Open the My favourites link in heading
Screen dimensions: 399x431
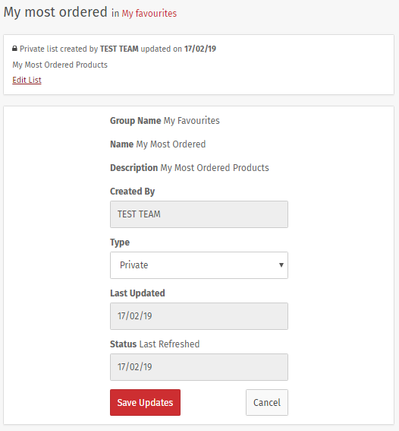coord(149,13)
